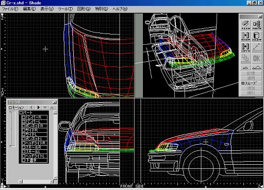
Task: Select the PEN tool in the tool palette
Action: pos(245,25)
